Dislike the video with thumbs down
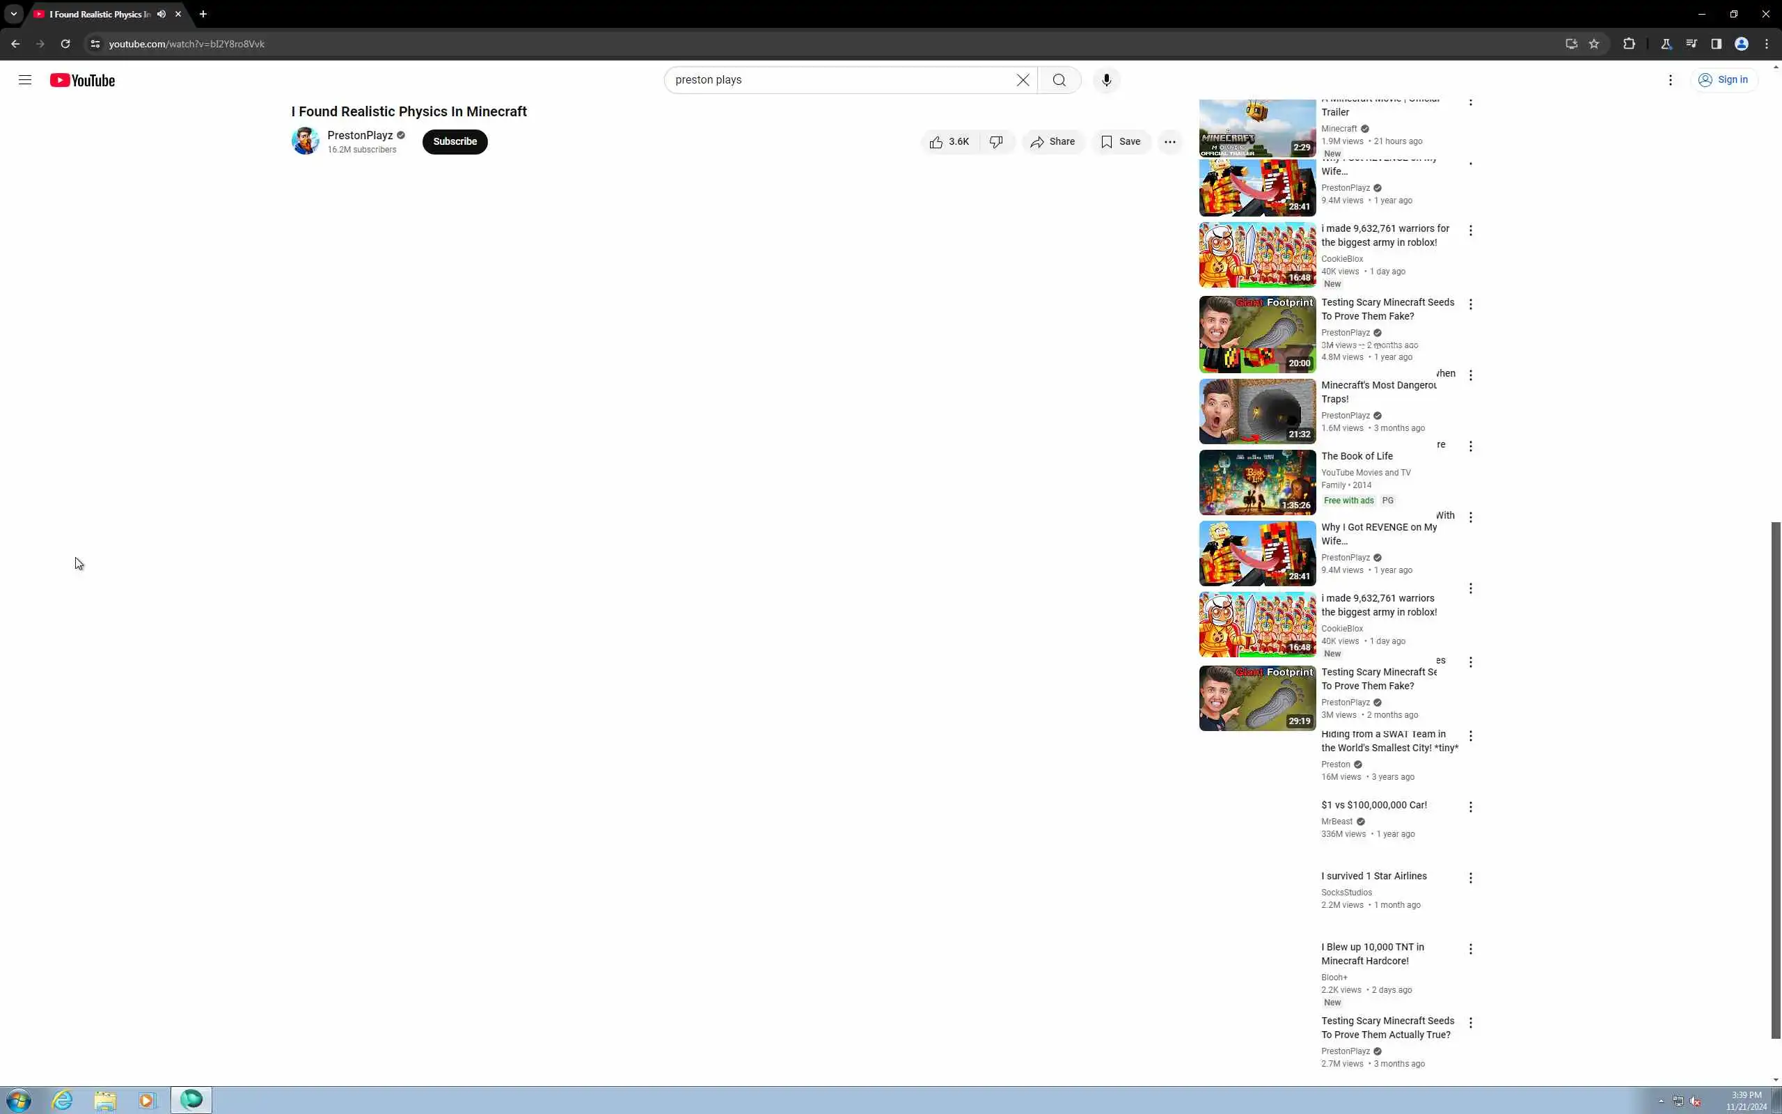Screen dimensions: 1782x1114 point(996,141)
